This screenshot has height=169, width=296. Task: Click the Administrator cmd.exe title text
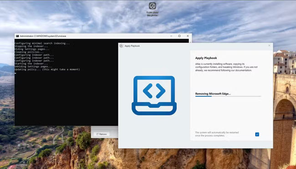[x=43, y=36]
